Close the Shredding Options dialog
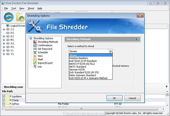 pos(140,16)
